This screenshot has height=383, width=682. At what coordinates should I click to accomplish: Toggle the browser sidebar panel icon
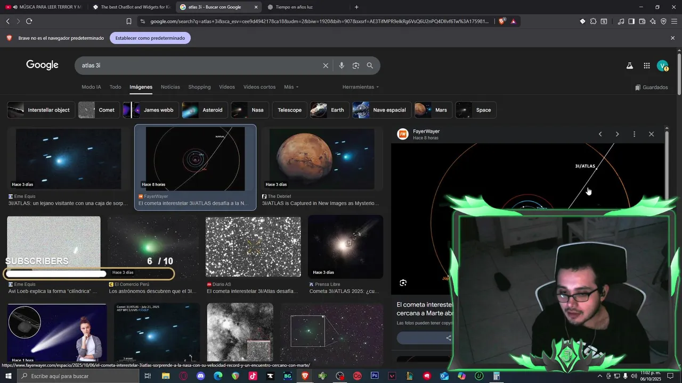coord(631,21)
